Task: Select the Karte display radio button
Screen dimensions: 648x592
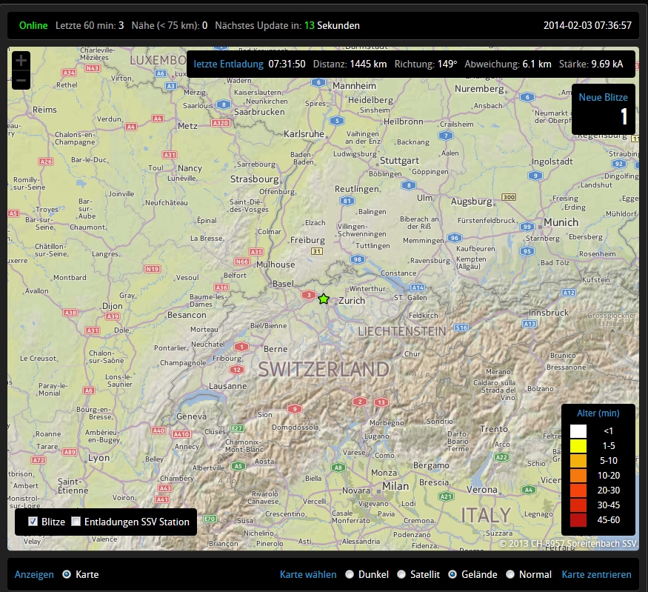Action: pyautogui.click(x=67, y=574)
